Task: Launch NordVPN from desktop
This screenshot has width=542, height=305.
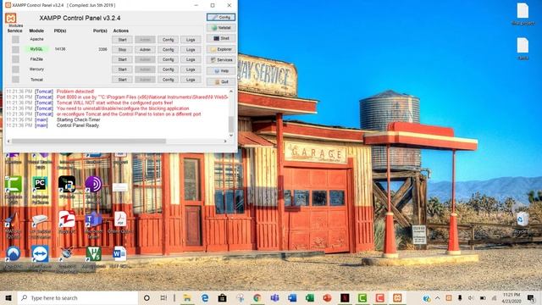Action: point(14,254)
